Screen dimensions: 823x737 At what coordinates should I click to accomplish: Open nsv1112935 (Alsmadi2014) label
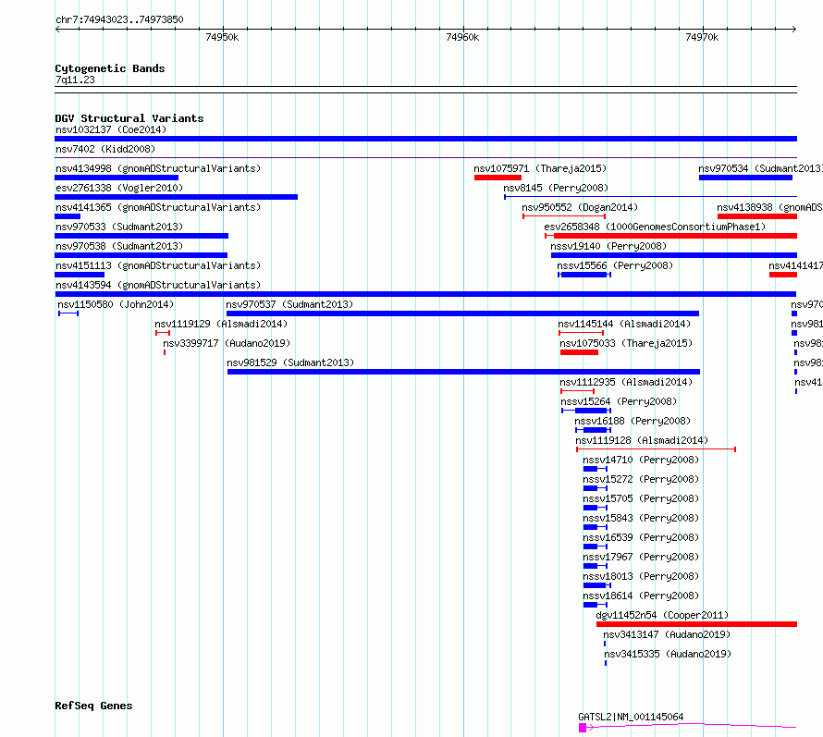[626, 382]
